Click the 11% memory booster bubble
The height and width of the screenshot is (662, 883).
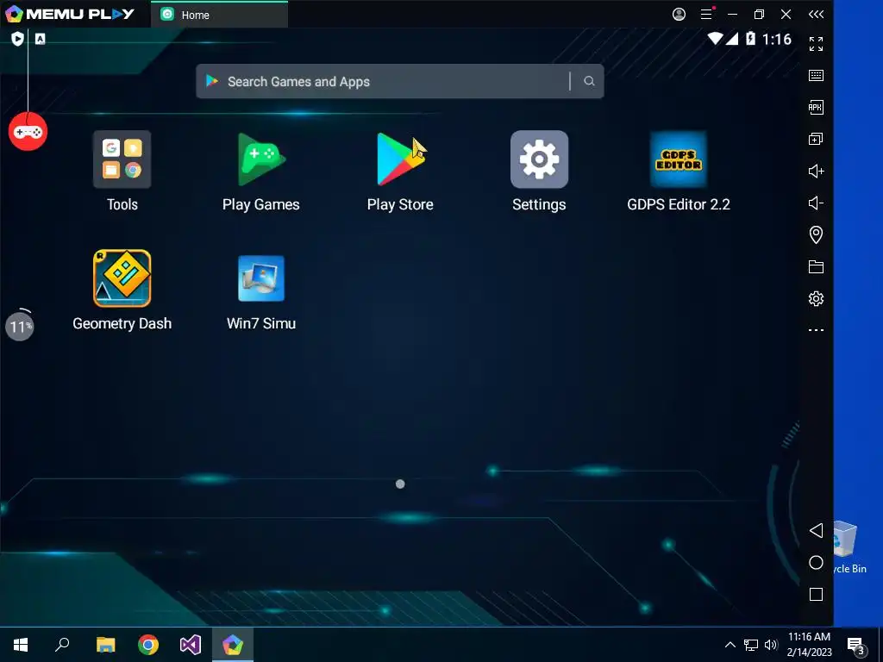[20, 325]
